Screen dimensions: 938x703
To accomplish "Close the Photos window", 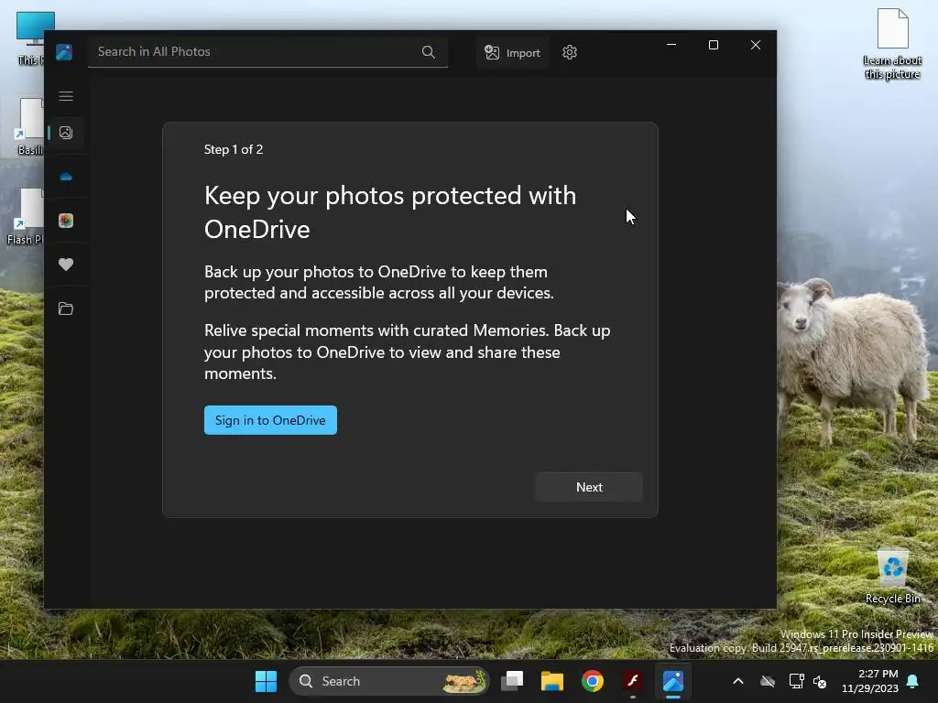I will (x=756, y=45).
